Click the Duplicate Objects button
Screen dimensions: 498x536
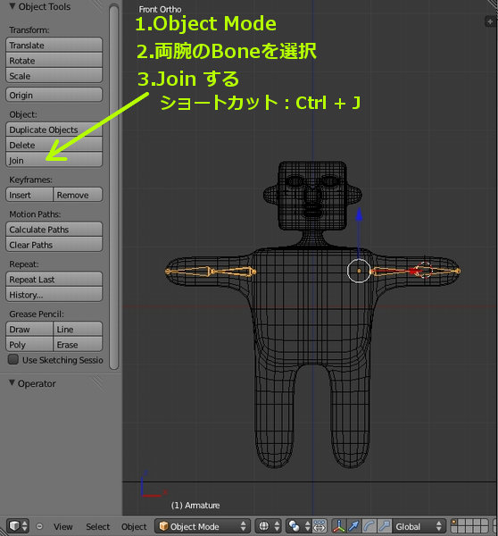[x=54, y=130]
